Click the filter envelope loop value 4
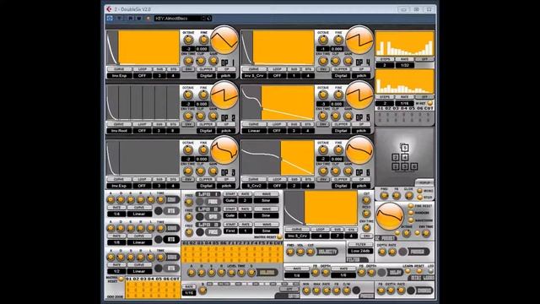Image resolution: width=540 pixels, height=304 pixels. click(x=320, y=236)
